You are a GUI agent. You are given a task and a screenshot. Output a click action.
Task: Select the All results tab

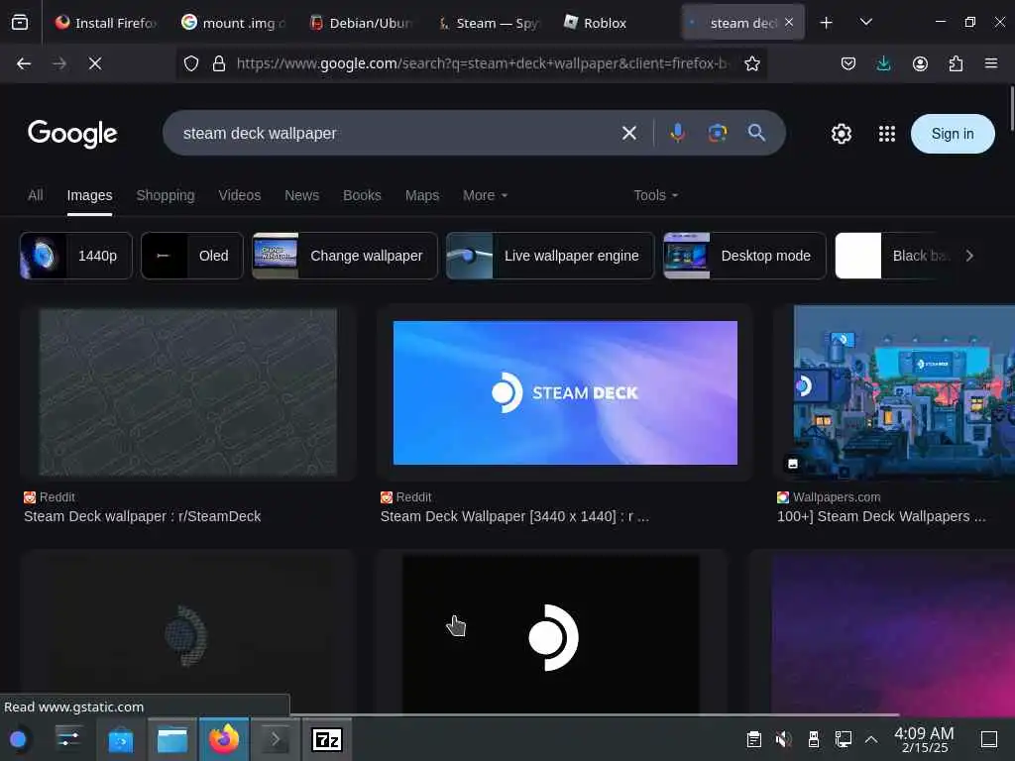coord(36,195)
